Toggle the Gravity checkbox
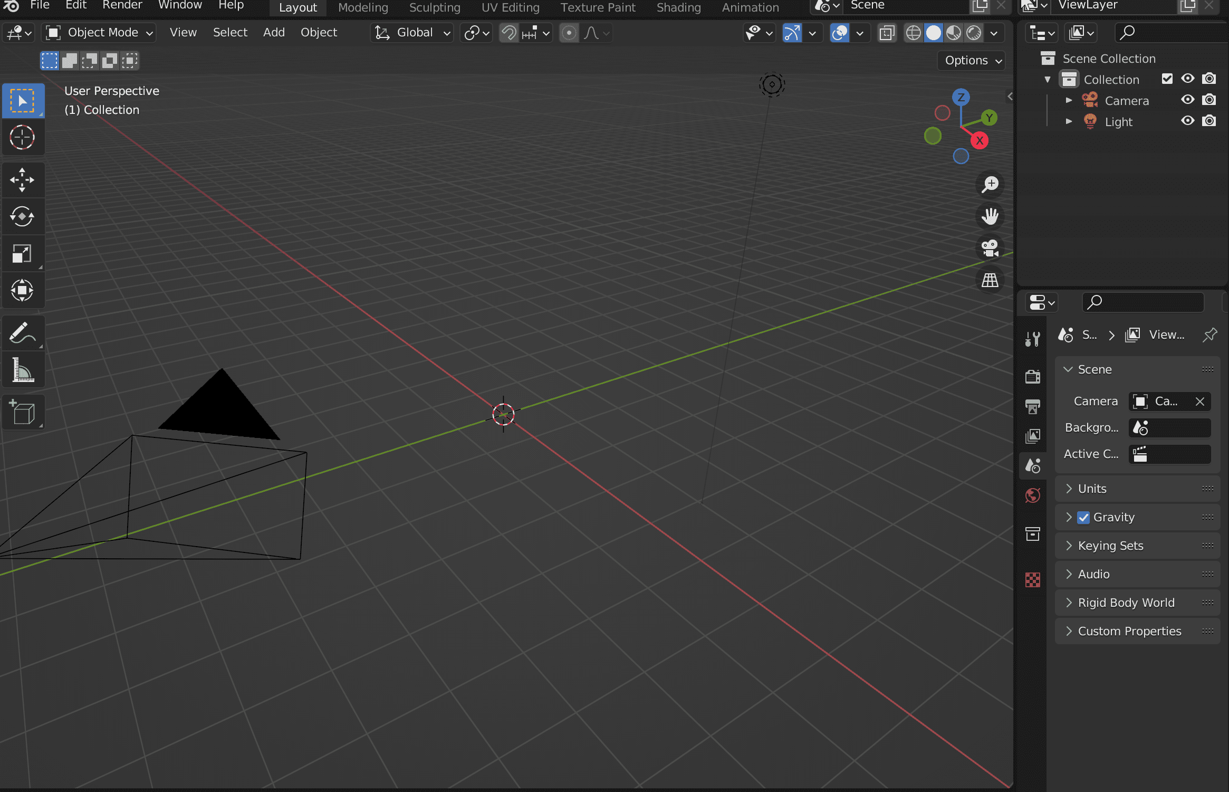 click(1083, 518)
